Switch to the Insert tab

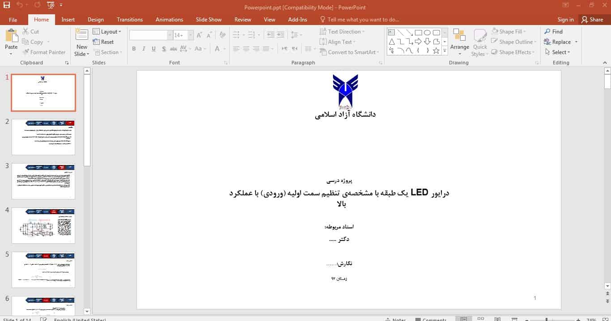68,20
